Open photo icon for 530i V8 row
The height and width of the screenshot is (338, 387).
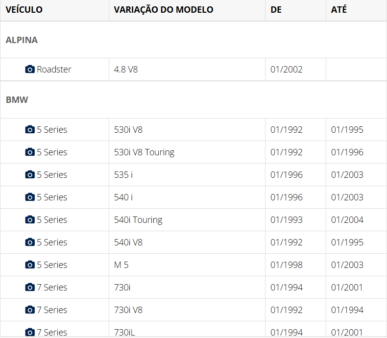coord(30,130)
